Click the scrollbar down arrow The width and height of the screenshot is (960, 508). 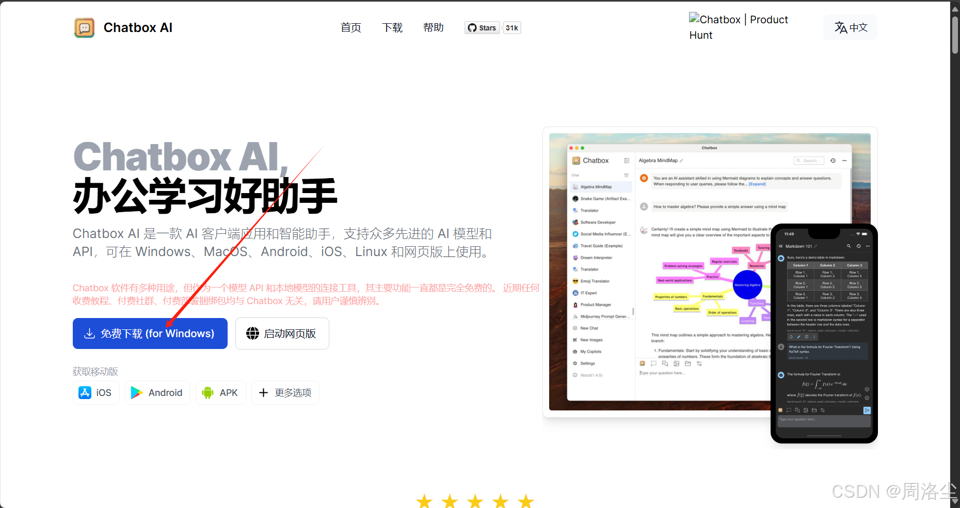955,501
